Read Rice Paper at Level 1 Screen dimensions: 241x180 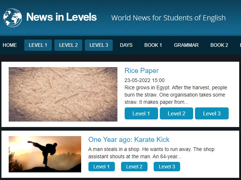141,113
